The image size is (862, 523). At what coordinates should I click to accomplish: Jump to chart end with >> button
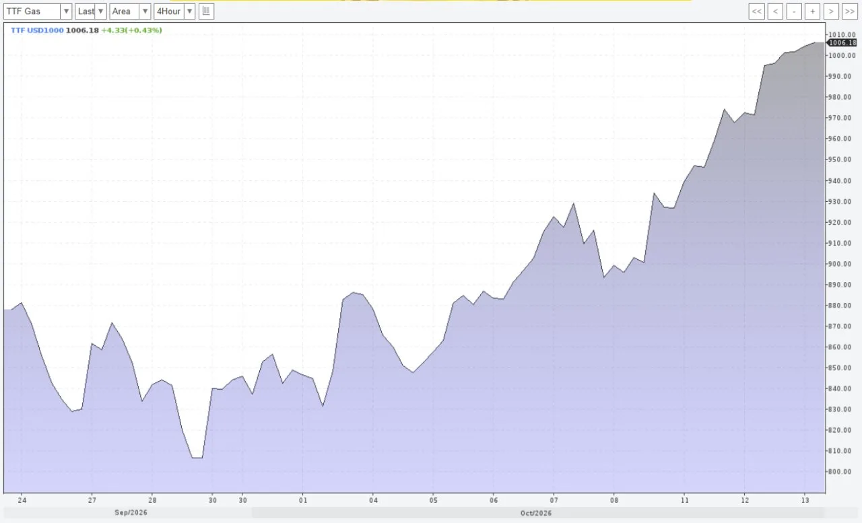pos(849,11)
